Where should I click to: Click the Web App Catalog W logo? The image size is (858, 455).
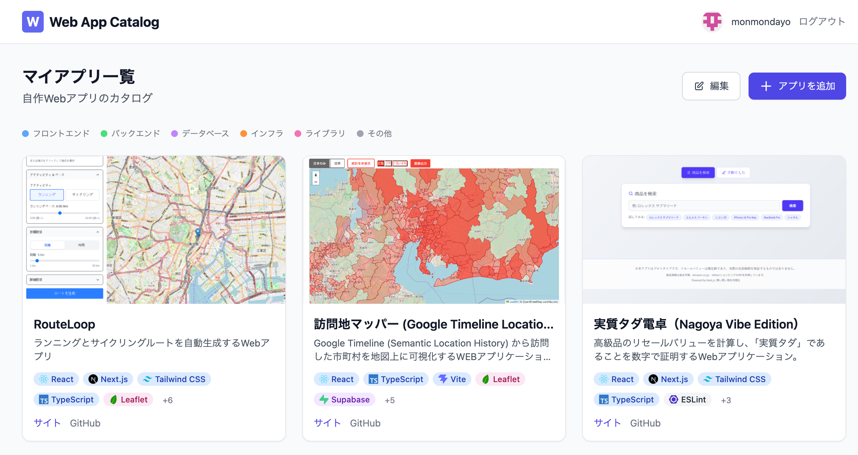[33, 22]
